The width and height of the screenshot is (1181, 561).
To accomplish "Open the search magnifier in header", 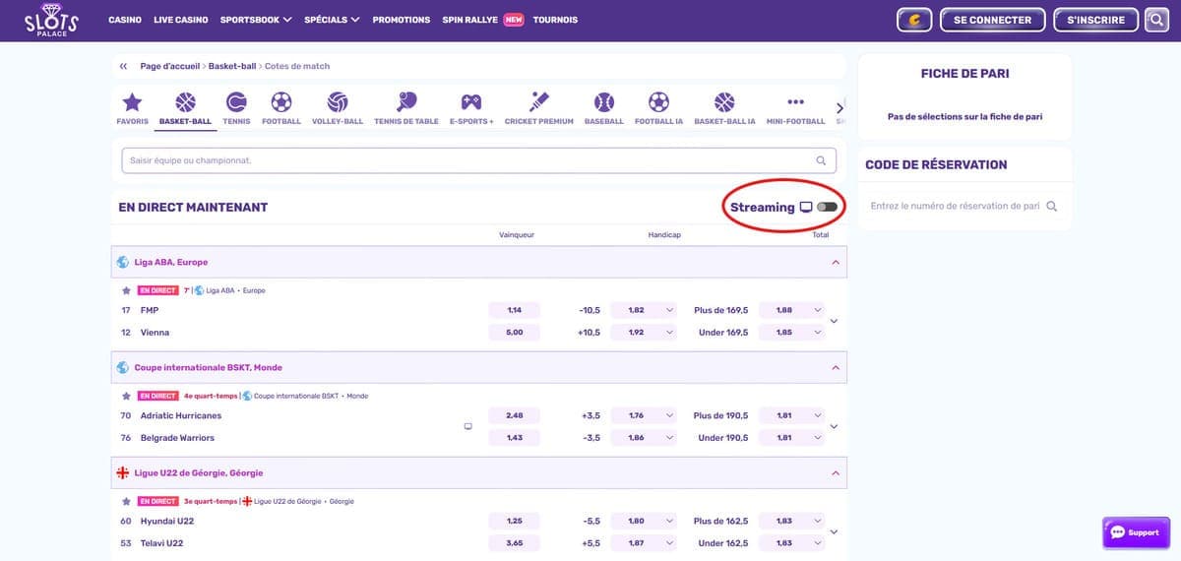I will 1155,20.
